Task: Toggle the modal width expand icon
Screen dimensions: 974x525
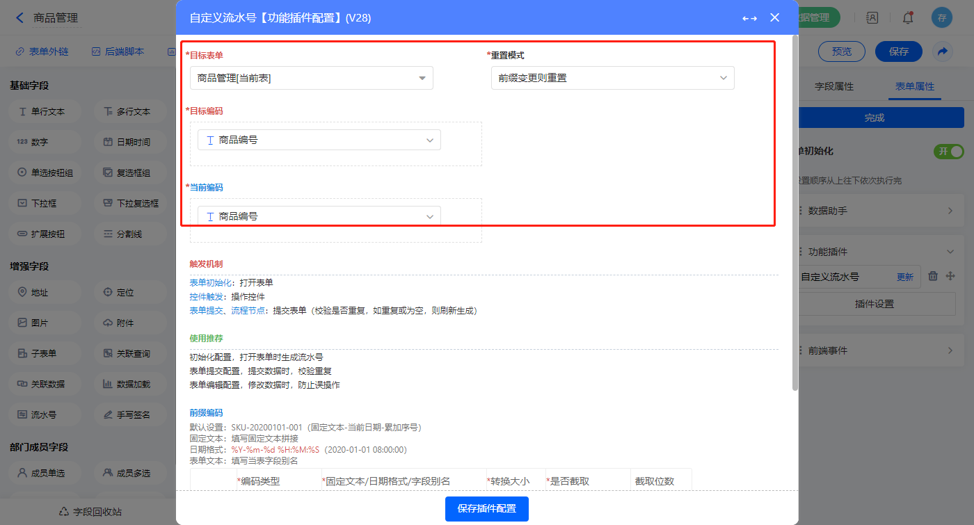Action: (749, 18)
